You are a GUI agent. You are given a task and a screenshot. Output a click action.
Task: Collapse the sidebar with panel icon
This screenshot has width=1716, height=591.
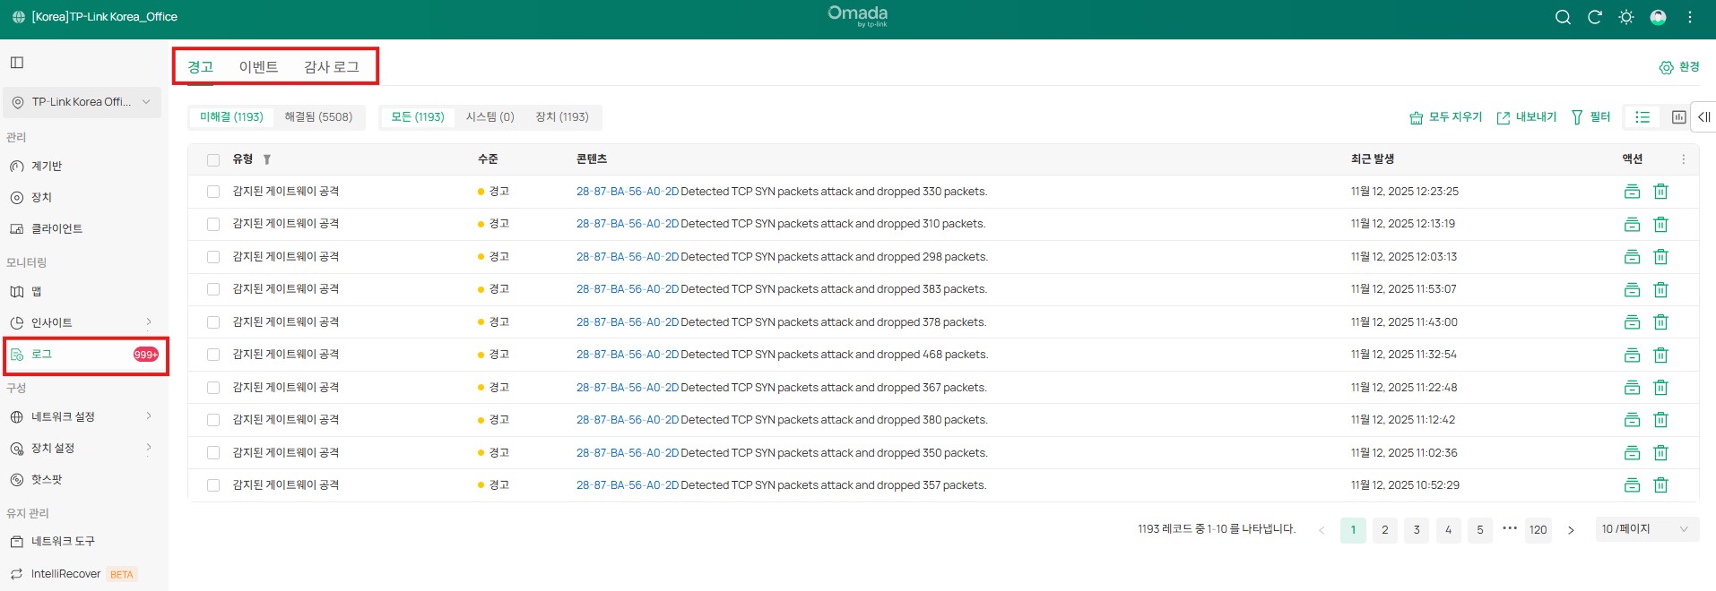[x=17, y=63]
